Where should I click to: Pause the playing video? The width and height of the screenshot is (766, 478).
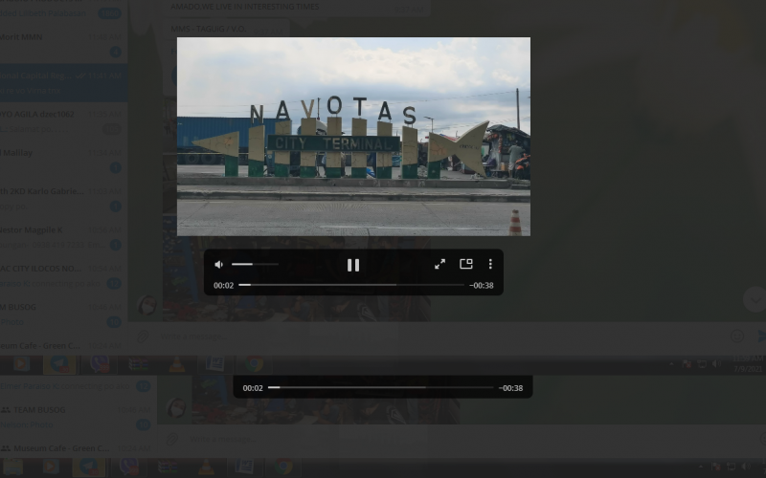click(352, 265)
